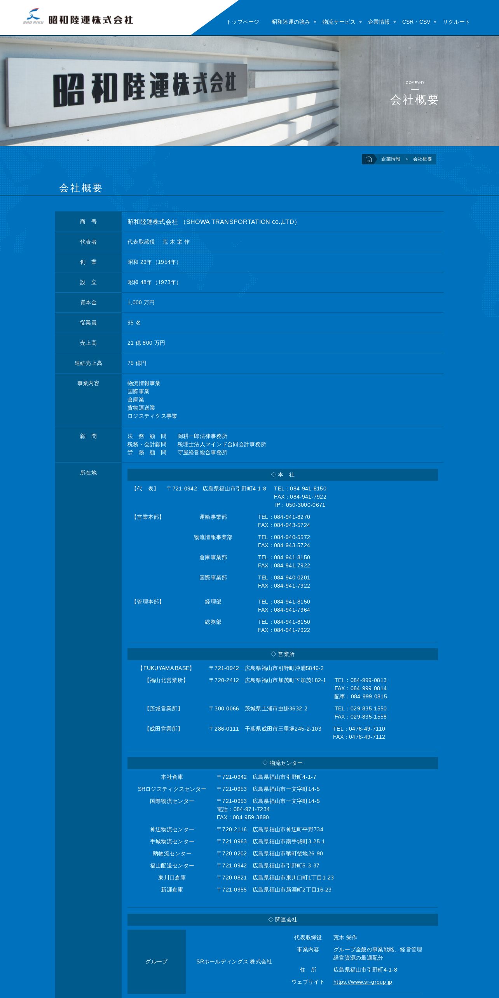
Task: Click the 運輸事業部 department name
Action: [213, 517]
